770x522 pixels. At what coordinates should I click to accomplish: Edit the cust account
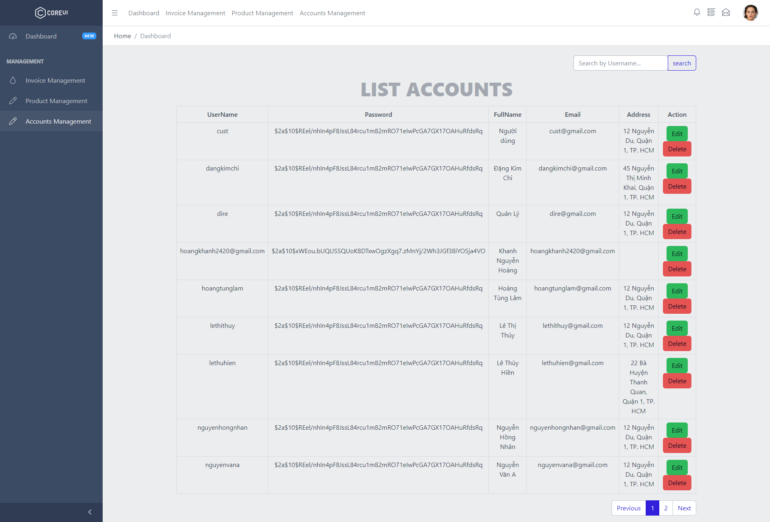[677, 134]
